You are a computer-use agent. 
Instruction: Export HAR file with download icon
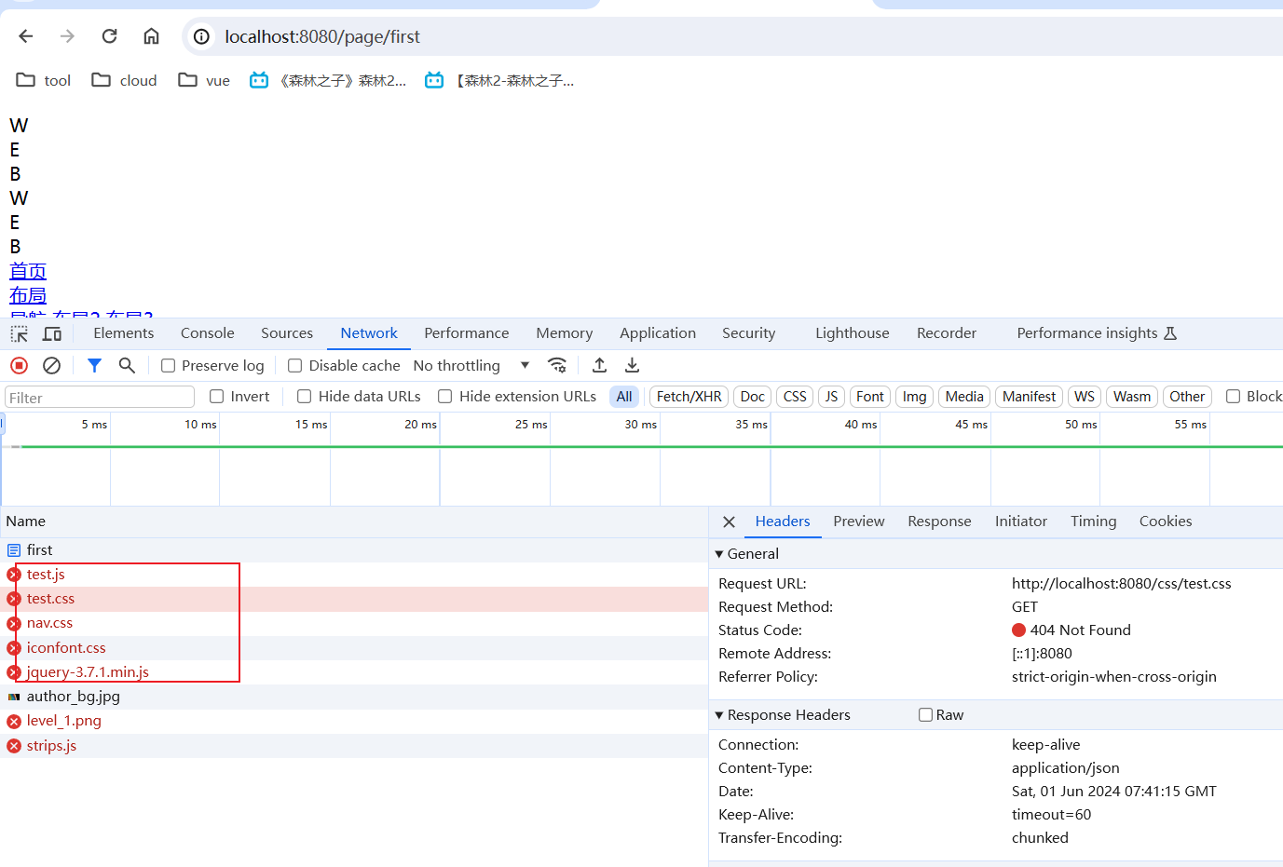[x=632, y=365]
